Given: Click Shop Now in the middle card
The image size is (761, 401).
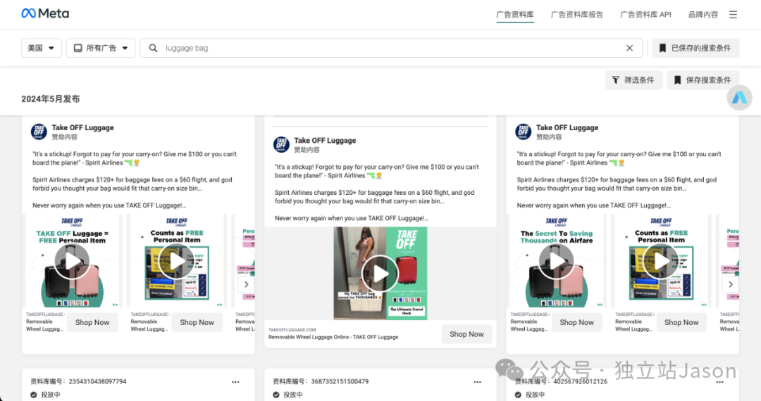Looking at the screenshot, I should click(466, 334).
